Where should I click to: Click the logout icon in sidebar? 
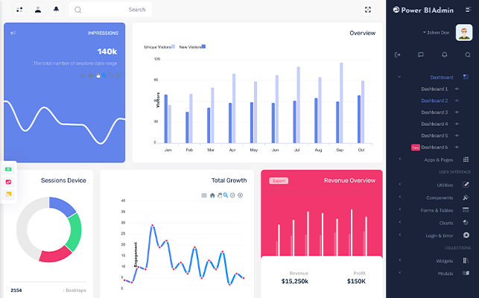[x=398, y=54]
